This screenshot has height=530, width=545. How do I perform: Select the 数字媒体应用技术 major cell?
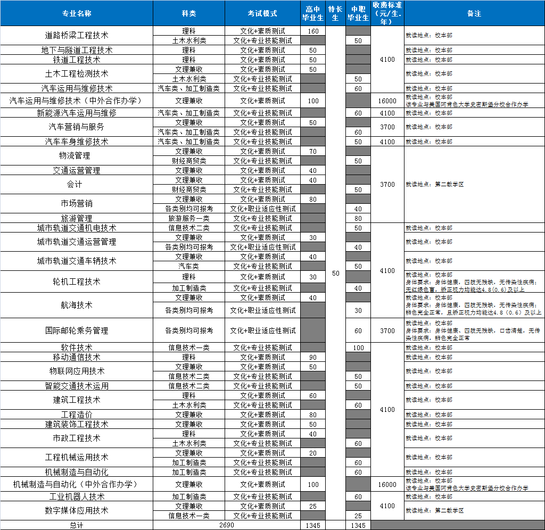point(76,510)
